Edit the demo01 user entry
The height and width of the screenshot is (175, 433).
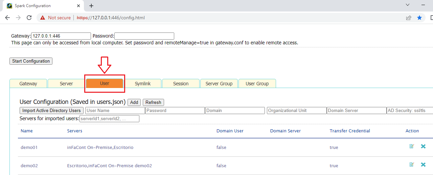point(412,146)
